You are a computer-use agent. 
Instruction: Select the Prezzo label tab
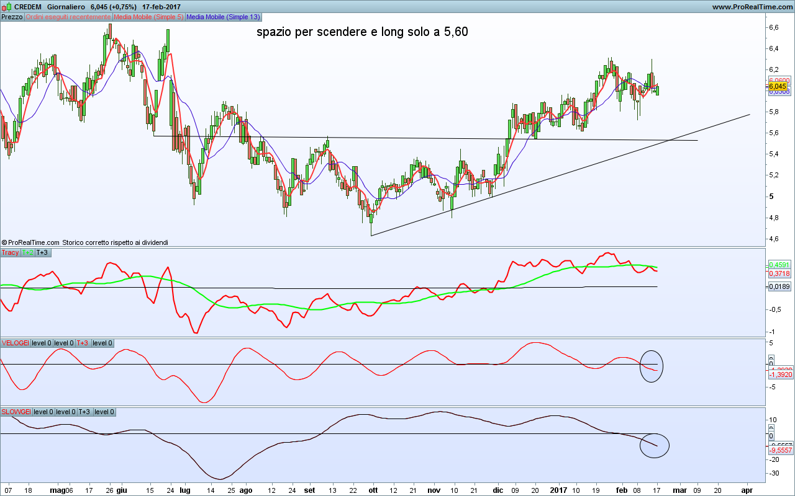click(12, 17)
